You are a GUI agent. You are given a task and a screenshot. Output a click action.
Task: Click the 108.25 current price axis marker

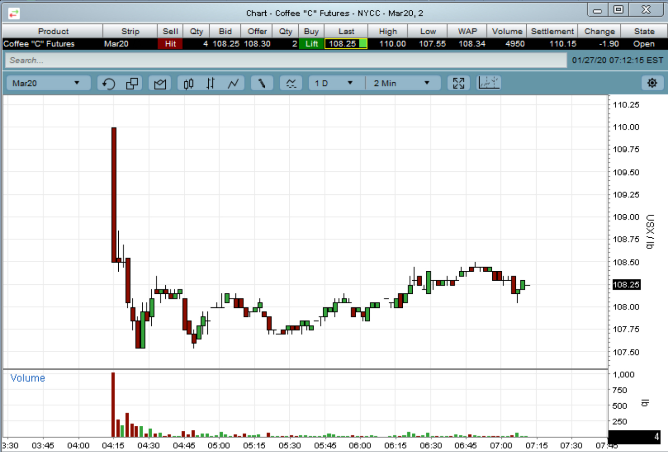click(x=626, y=285)
